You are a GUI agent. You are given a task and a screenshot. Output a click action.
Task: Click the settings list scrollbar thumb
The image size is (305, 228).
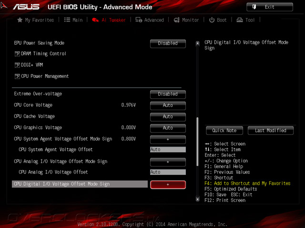(x=197, y=142)
